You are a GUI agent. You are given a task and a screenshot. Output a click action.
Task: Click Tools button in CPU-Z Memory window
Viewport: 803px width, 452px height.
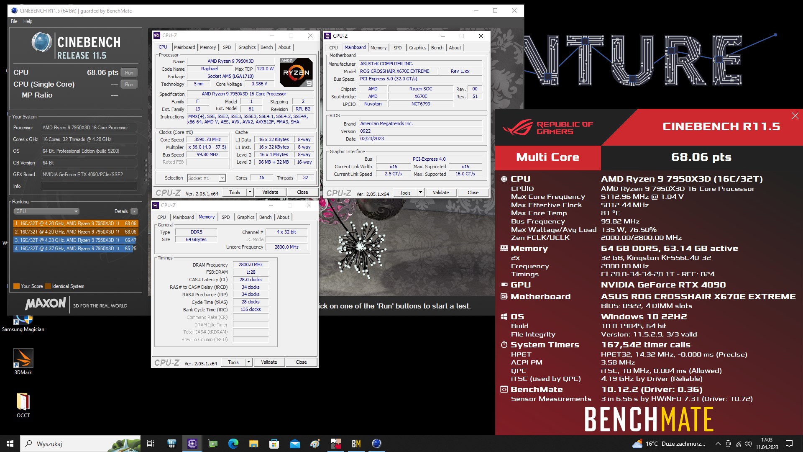(233, 362)
